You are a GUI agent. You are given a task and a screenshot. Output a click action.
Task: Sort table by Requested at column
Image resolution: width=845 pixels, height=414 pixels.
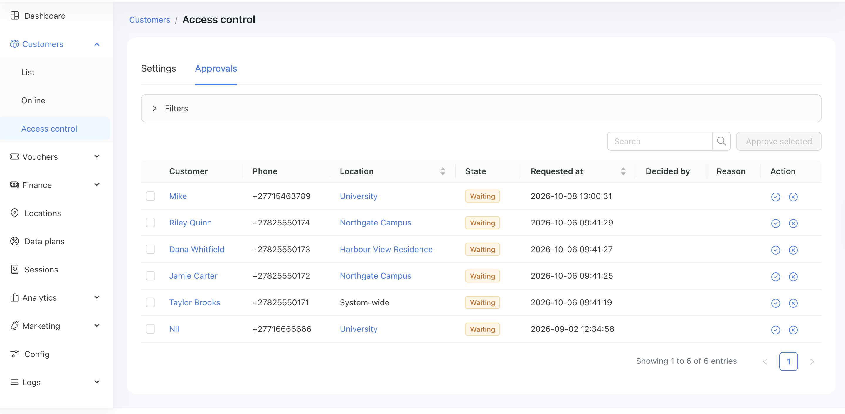pos(623,171)
